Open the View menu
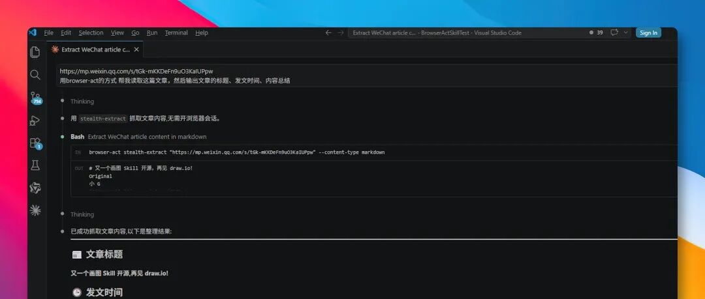Screen dimensions: 705x299 (x=117, y=33)
